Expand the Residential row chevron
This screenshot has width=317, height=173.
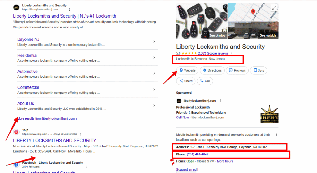pyautogui.click(x=154, y=57)
